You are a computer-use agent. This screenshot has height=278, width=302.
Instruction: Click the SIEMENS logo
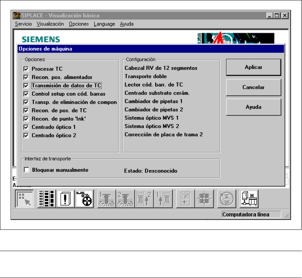pos(41,39)
